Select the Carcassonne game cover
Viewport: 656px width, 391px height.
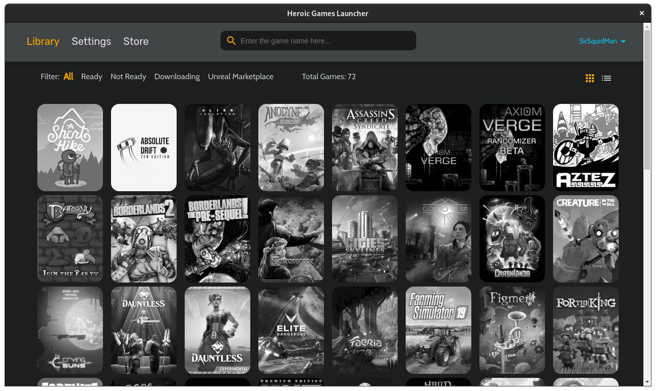tap(291, 239)
